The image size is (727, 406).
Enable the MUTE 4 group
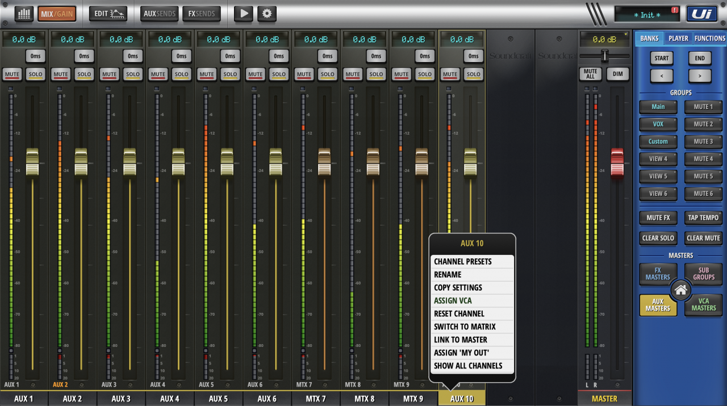coord(703,159)
